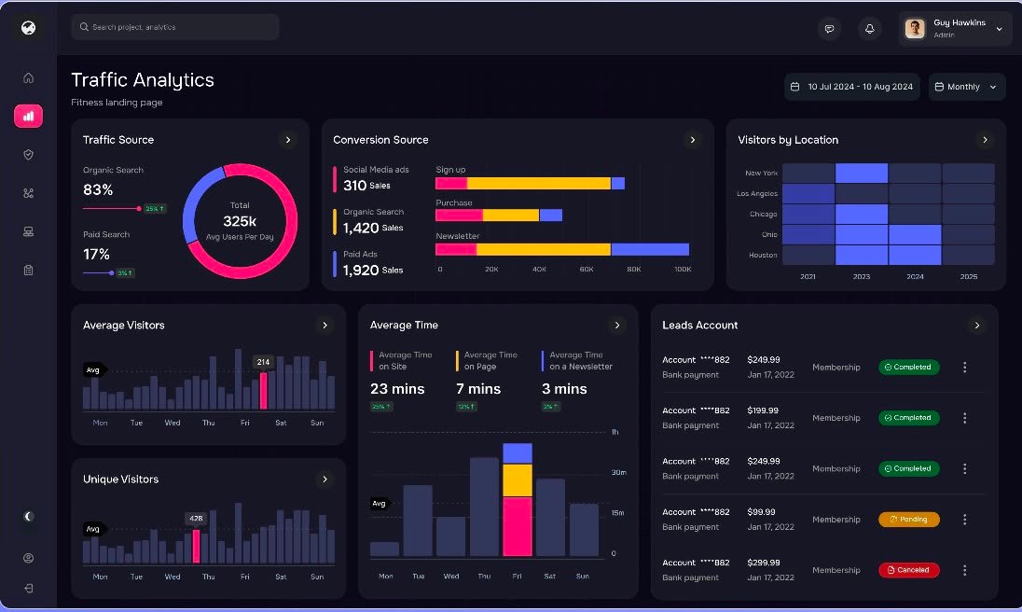1022x612 pixels.
Task: Click Guy Hawkins avatar picture
Action: click(x=915, y=29)
